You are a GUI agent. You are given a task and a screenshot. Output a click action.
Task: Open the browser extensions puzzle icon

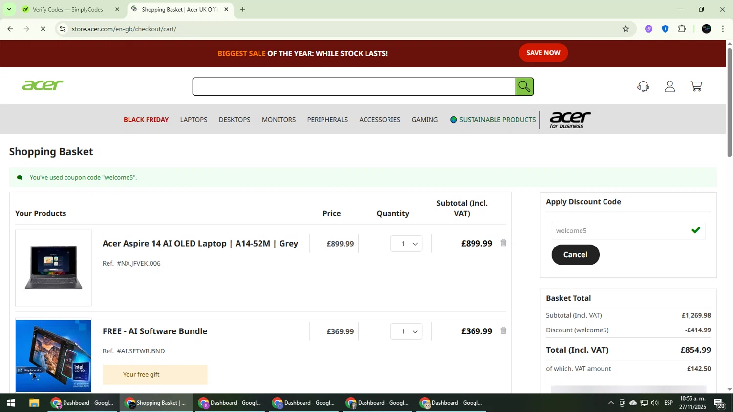coord(682,29)
